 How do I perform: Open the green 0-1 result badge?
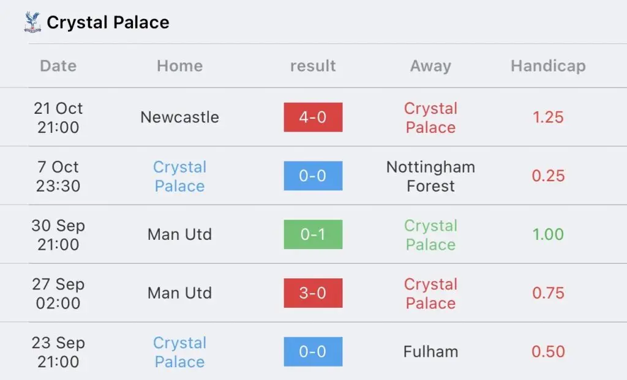coord(313,234)
